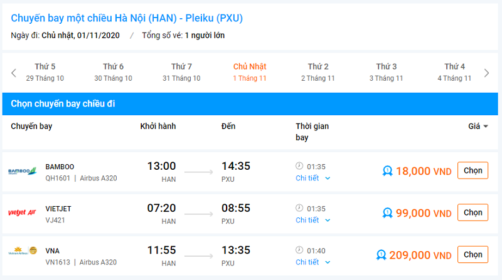Open the Thứ 4, 4 Tháng 11 date
Screen dimensions: 502x280
454,72
